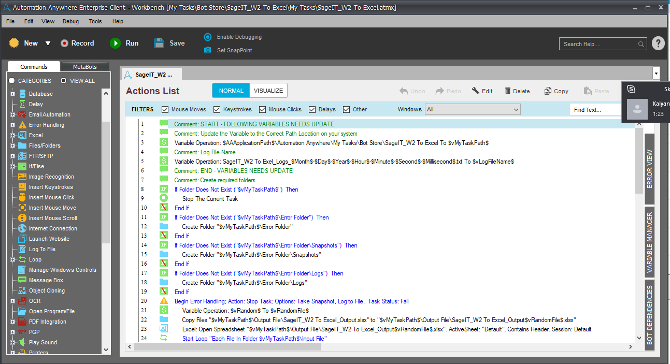The width and height of the screenshot is (670, 364).
Task: Switch to VISUALIZE view
Action: click(x=268, y=91)
